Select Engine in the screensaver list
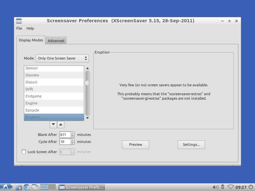The width and height of the screenshot is (255, 191). pos(54,103)
